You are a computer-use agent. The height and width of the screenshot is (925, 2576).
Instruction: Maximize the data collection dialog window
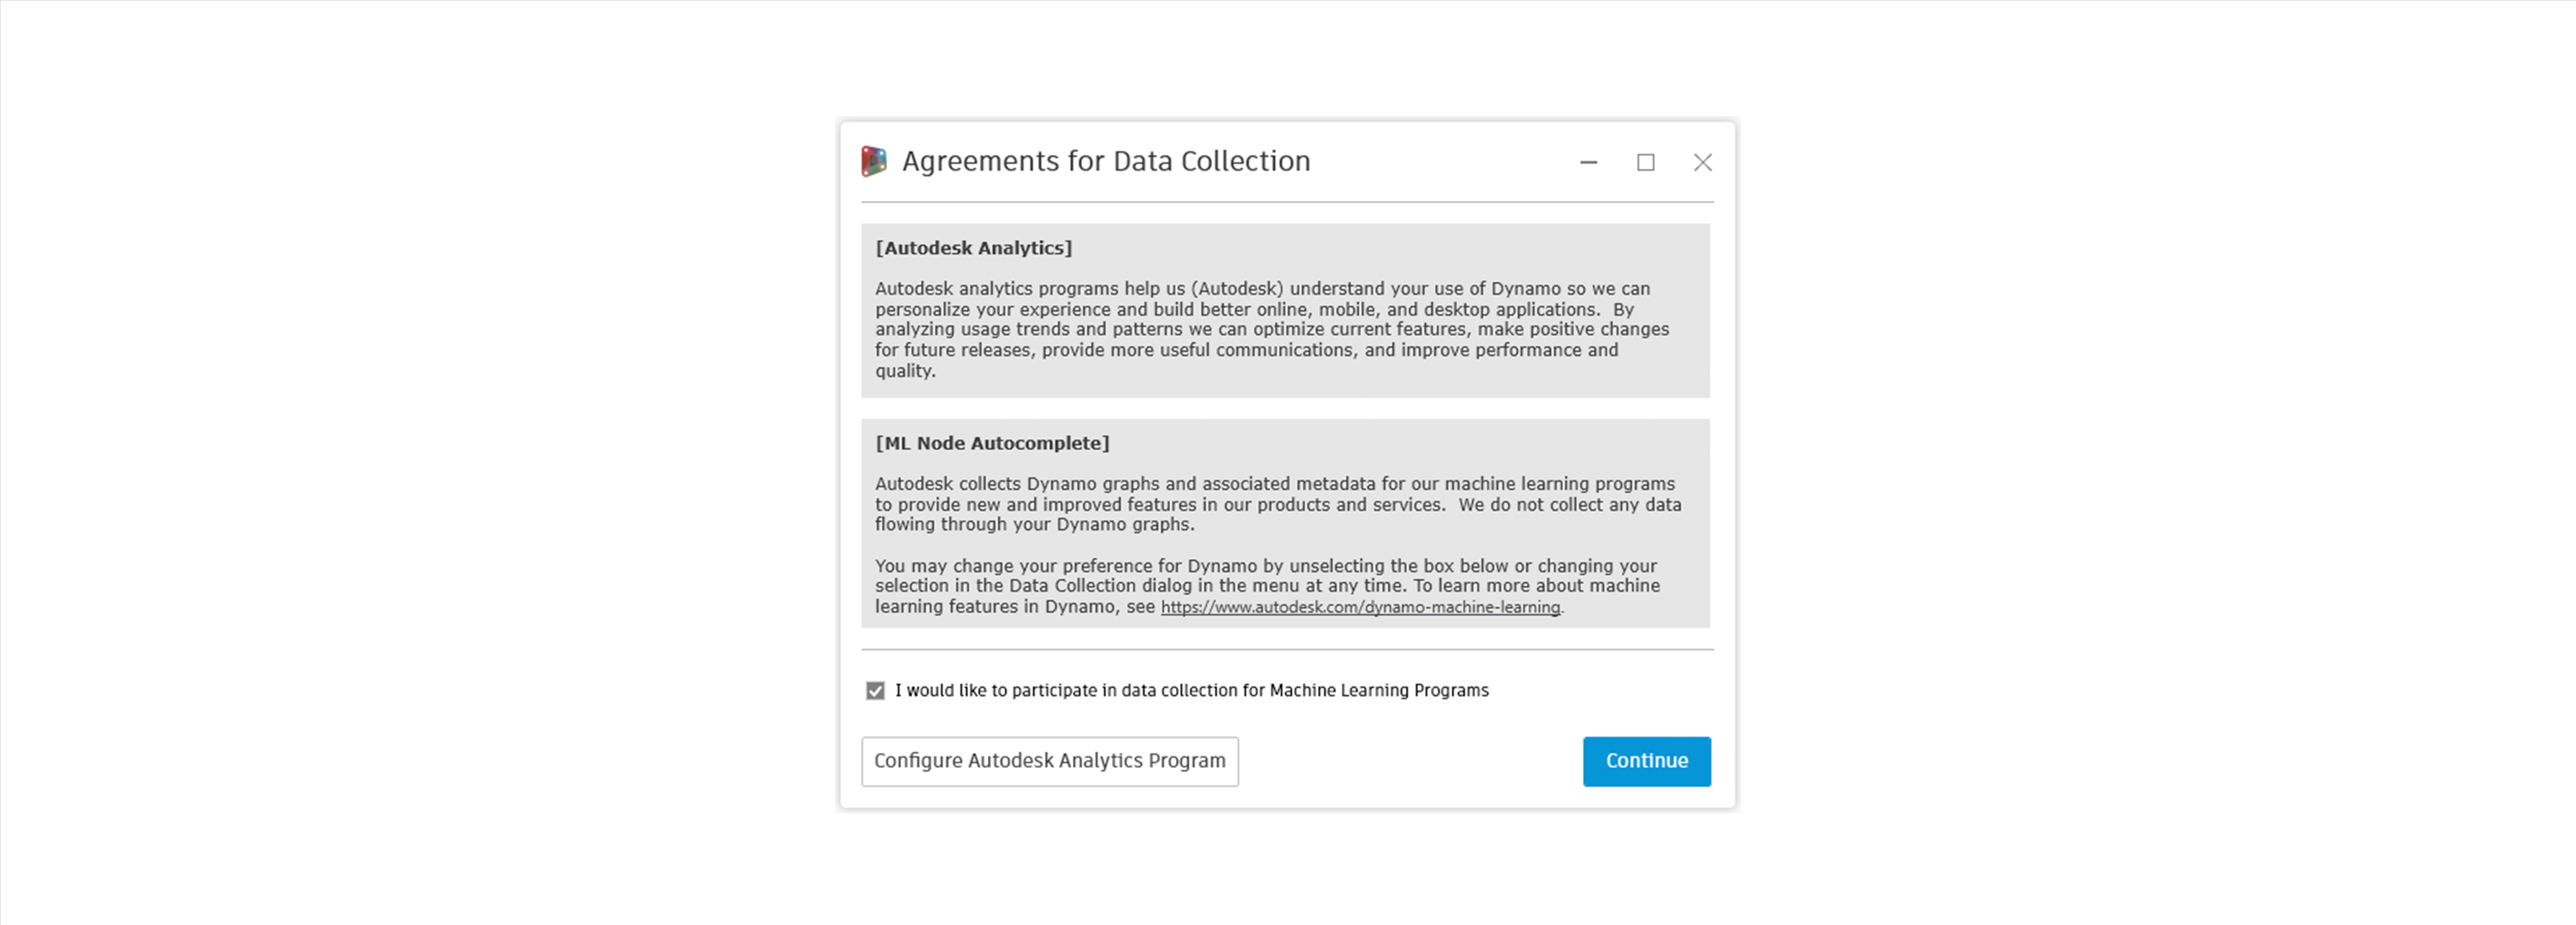pos(1645,162)
